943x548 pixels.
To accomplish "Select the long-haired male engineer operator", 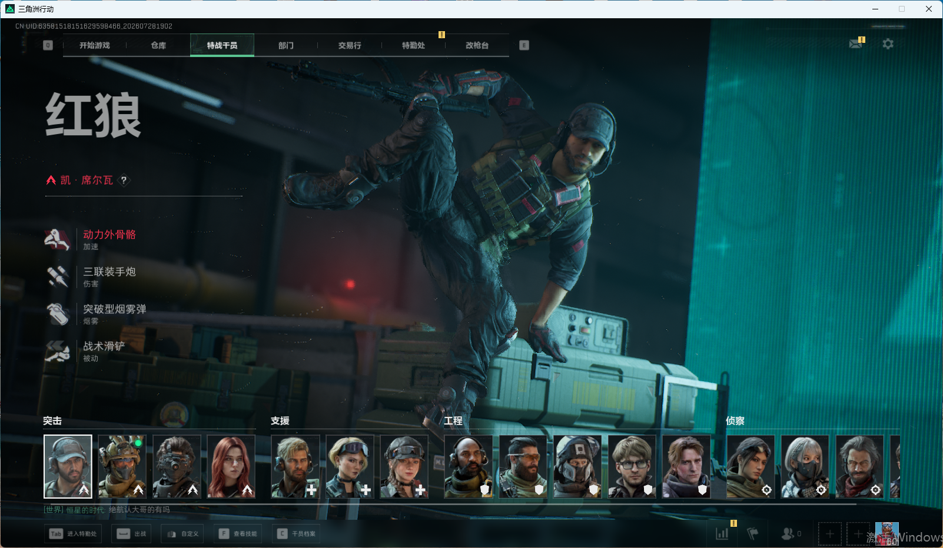I will 686,466.
